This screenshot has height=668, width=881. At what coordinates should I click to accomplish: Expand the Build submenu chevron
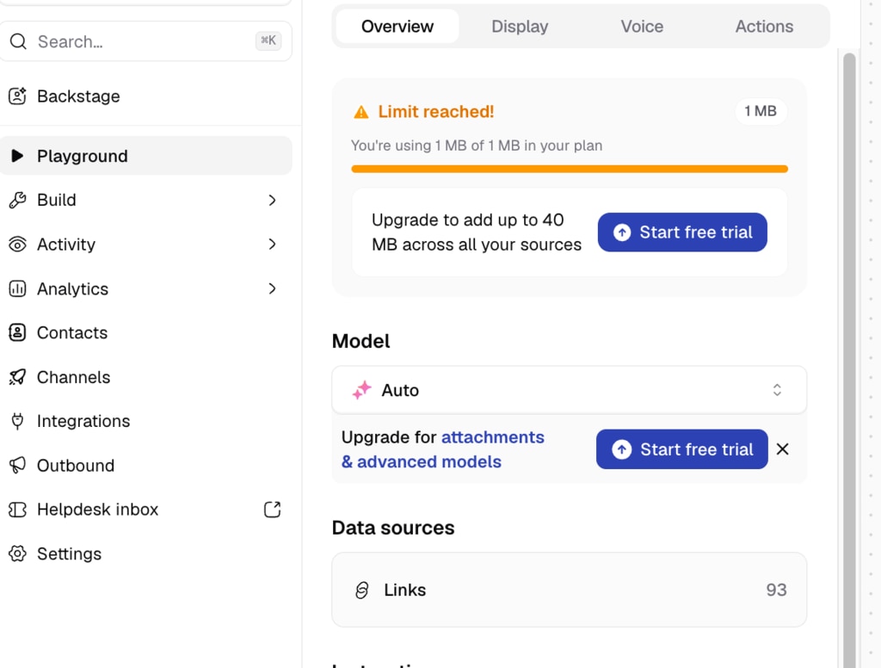tap(272, 201)
